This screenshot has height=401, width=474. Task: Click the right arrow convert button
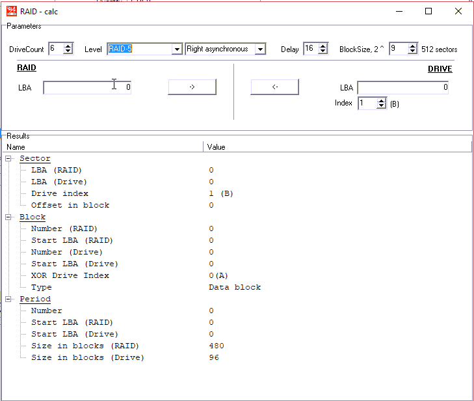click(192, 87)
